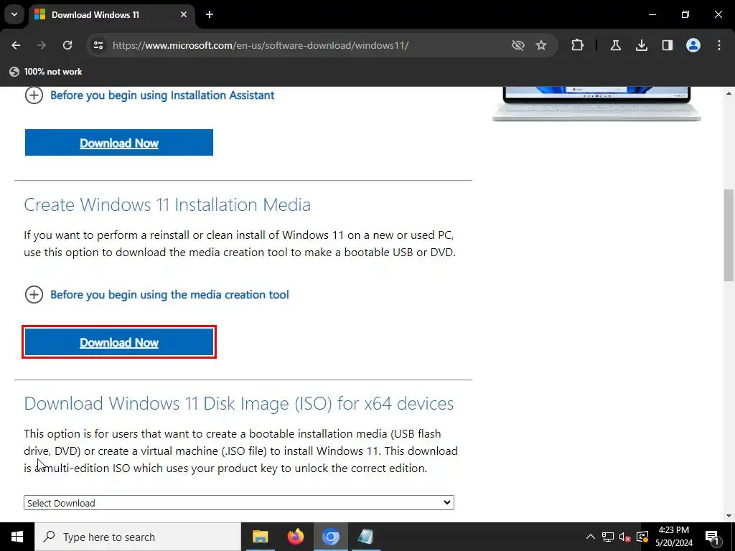735x551 pixels.
Task: Expand 'Before you begin using Installation Assistant'
Action: click(149, 95)
